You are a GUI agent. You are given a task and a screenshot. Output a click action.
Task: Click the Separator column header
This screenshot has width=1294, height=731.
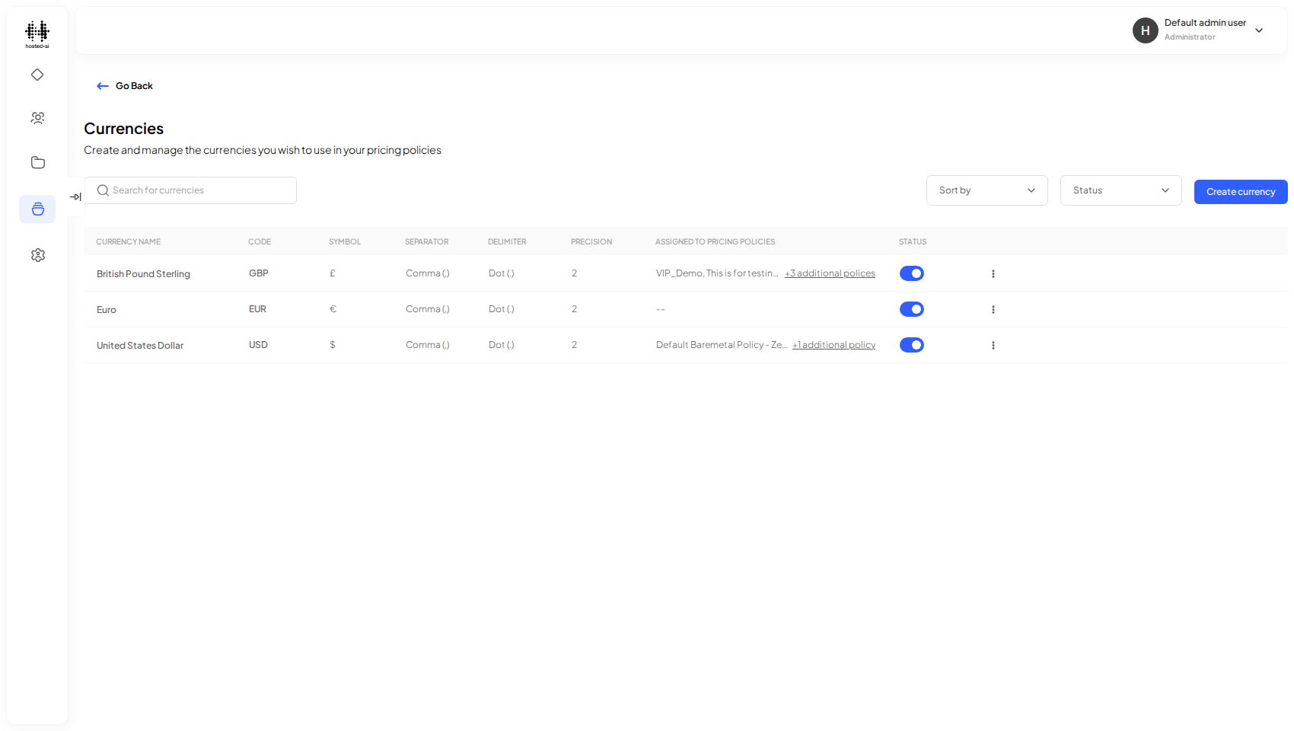[x=426, y=241]
